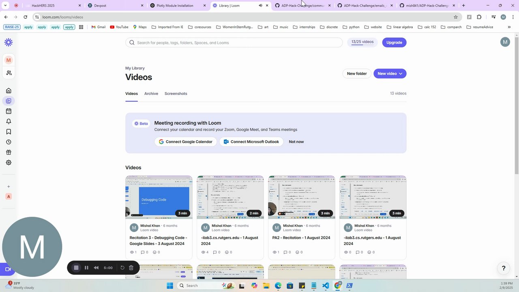Select the Videos tab

click(x=131, y=94)
